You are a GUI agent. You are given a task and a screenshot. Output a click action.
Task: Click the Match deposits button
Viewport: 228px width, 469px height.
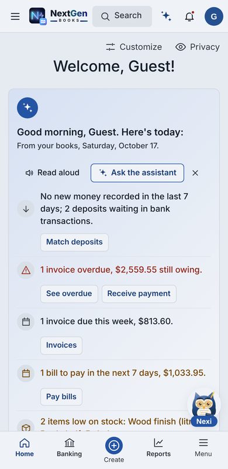[74, 242]
